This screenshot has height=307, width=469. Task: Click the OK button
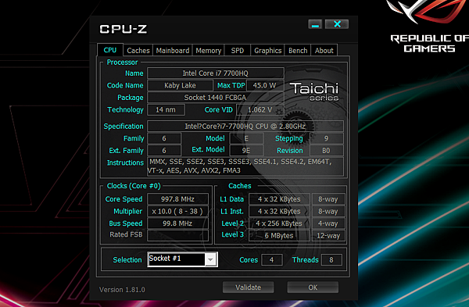tap(313, 287)
